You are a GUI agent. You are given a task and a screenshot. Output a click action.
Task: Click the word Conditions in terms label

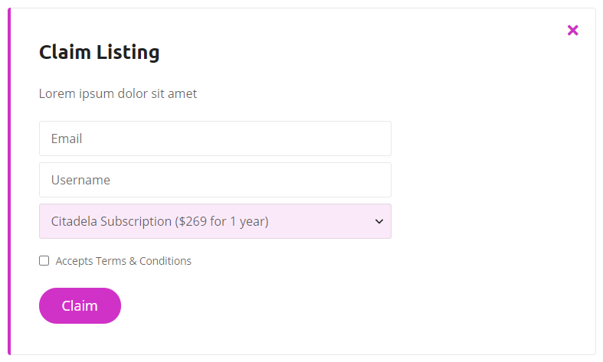(165, 261)
